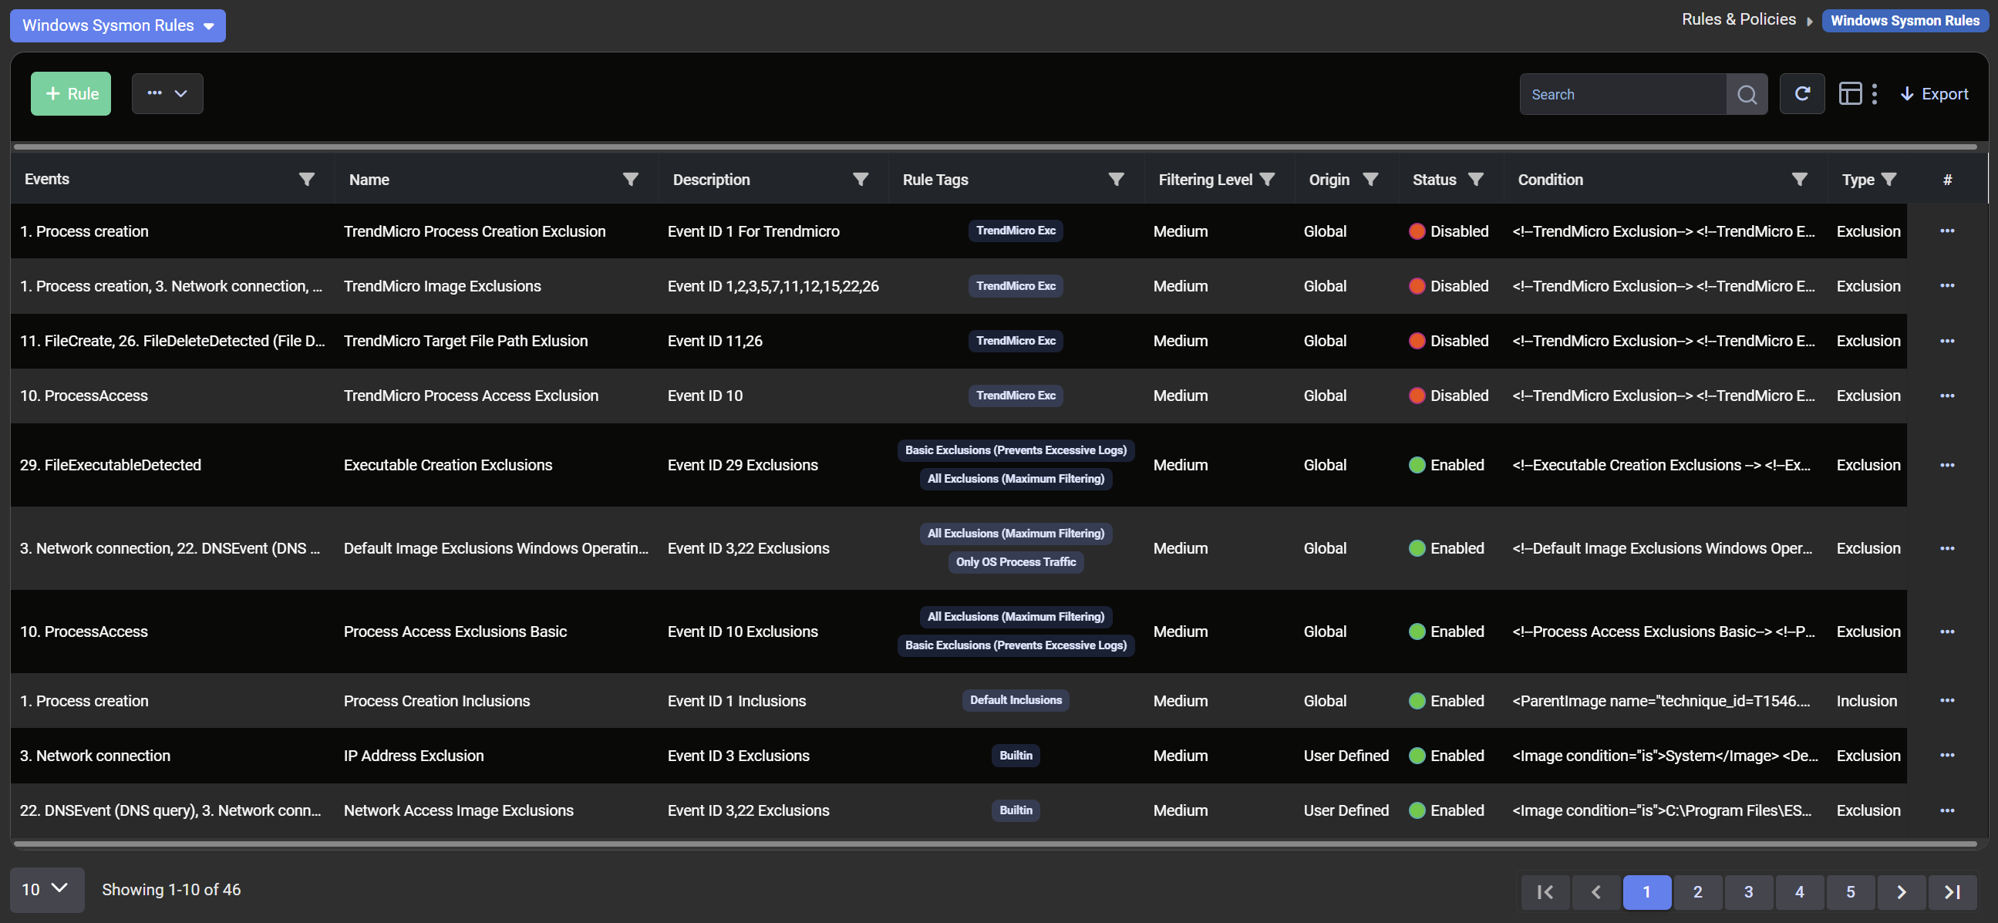1998x923 pixels.
Task: Open the column layout chooser icon
Action: (1850, 94)
